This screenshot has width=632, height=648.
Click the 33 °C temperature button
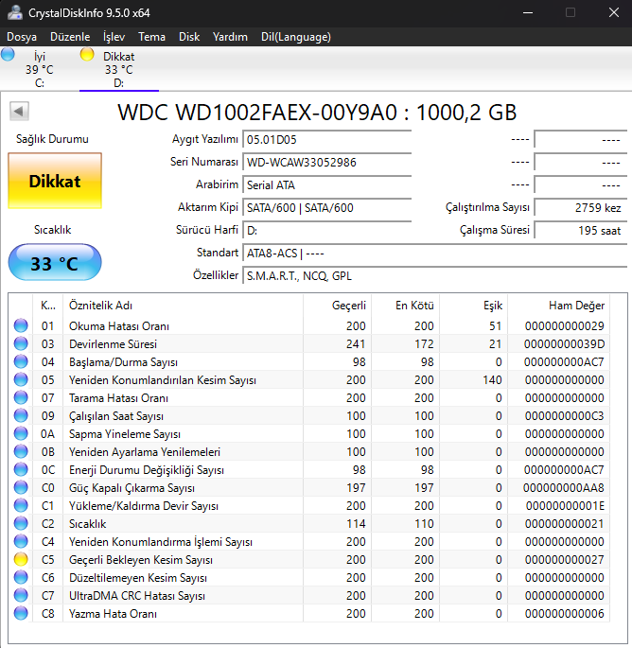(x=55, y=262)
